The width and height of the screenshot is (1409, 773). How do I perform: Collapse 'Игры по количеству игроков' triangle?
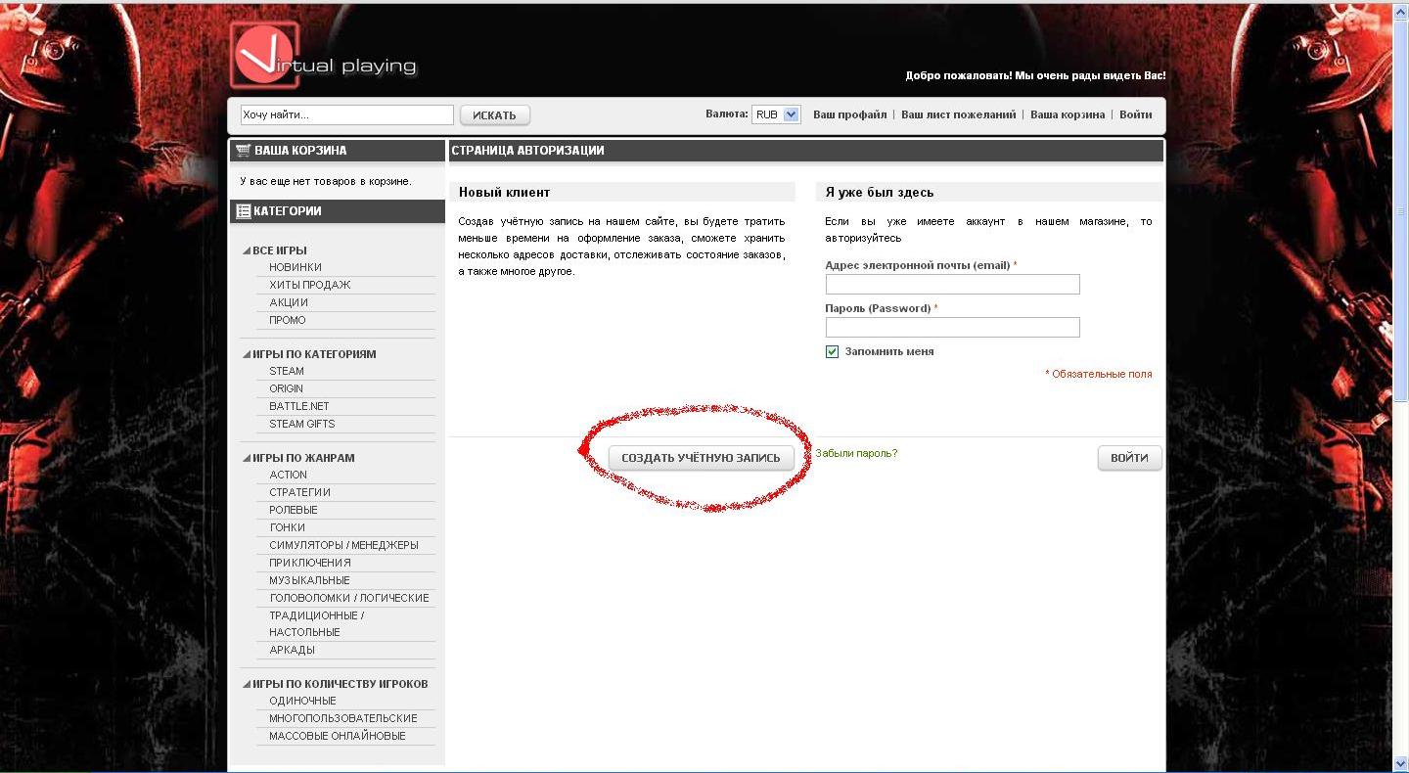click(x=247, y=684)
